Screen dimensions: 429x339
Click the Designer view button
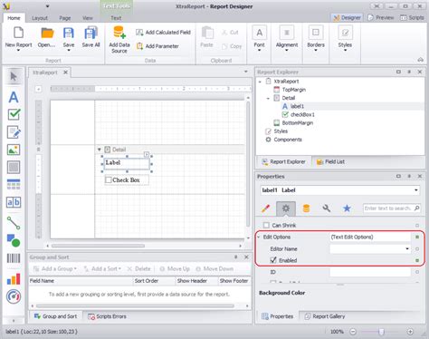[x=347, y=17]
